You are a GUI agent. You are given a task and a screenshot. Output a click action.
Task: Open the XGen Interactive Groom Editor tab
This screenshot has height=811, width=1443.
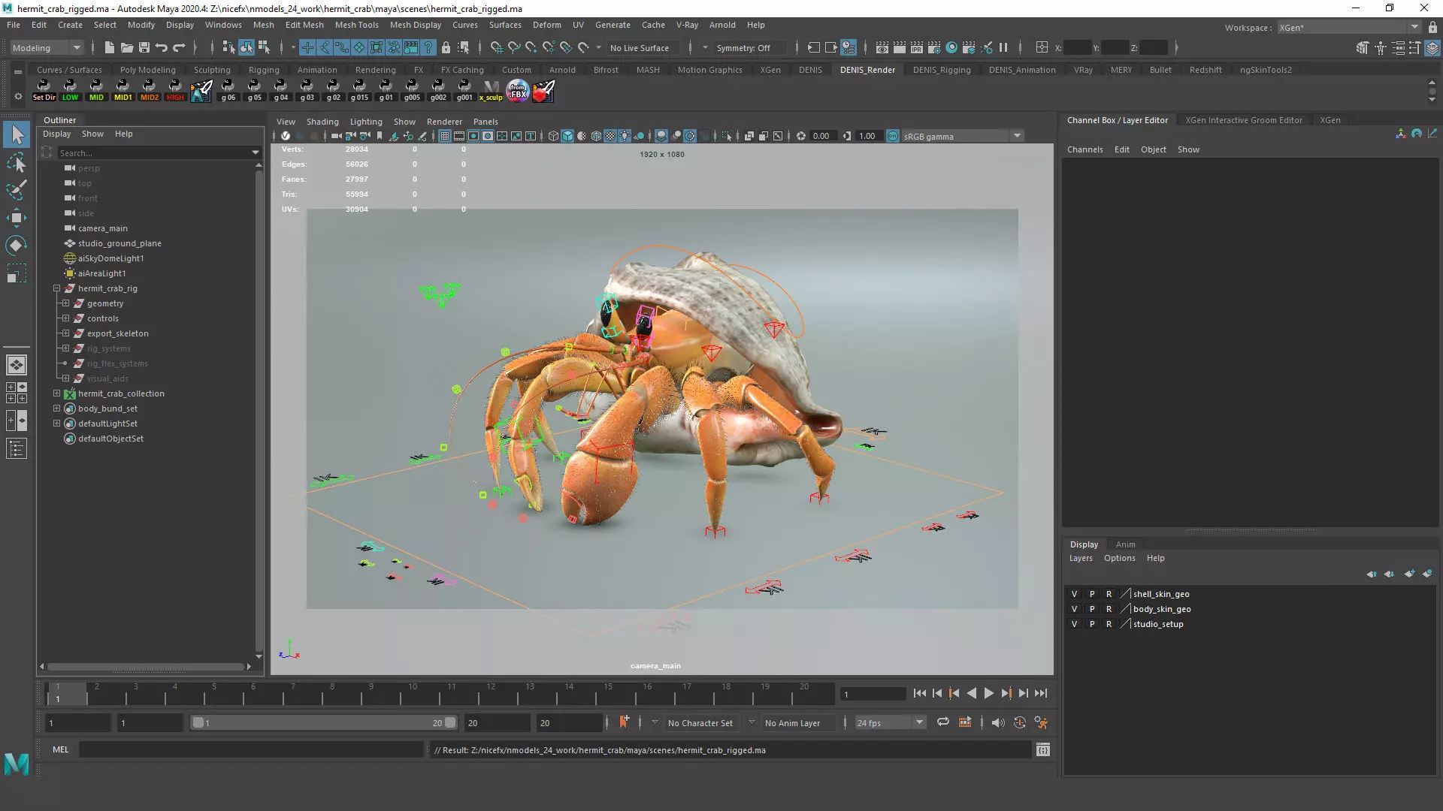1244,120
